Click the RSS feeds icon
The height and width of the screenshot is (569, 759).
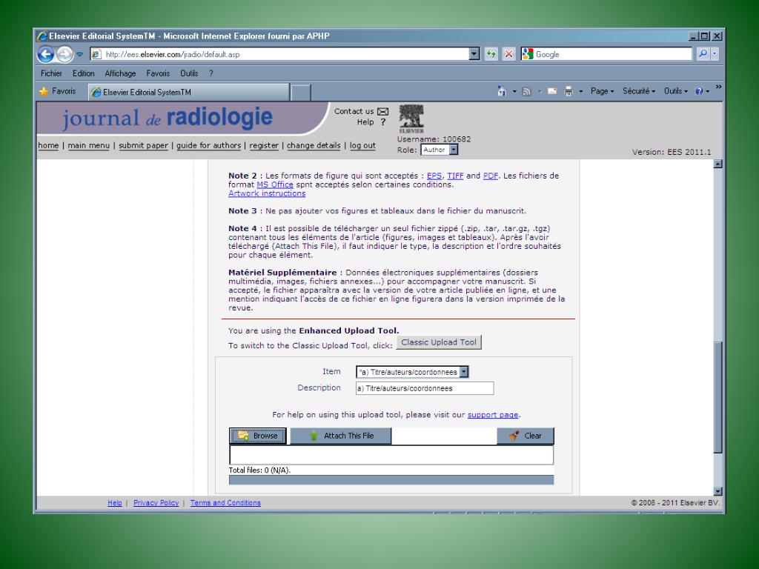(x=527, y=91)
